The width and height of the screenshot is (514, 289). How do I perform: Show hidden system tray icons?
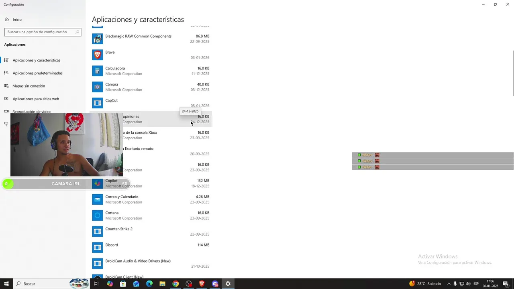tap(449, 284)
